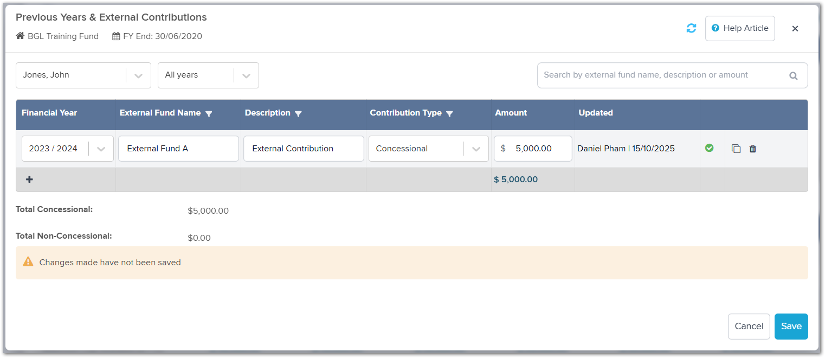Screen dimensions: 825x358
Task: Open the Help Article
Action: click(740, 28)
